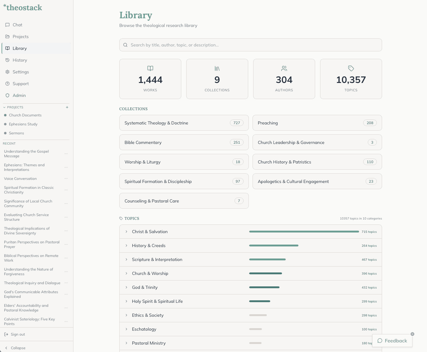Open options for God's Communicable Attributes Explained
Viewport: 427px width, 352px height.
coord(66,294)
